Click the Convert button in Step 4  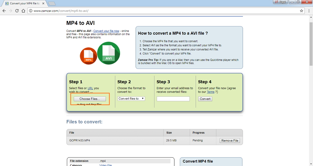pyautogui.click(x=205, y=99)
